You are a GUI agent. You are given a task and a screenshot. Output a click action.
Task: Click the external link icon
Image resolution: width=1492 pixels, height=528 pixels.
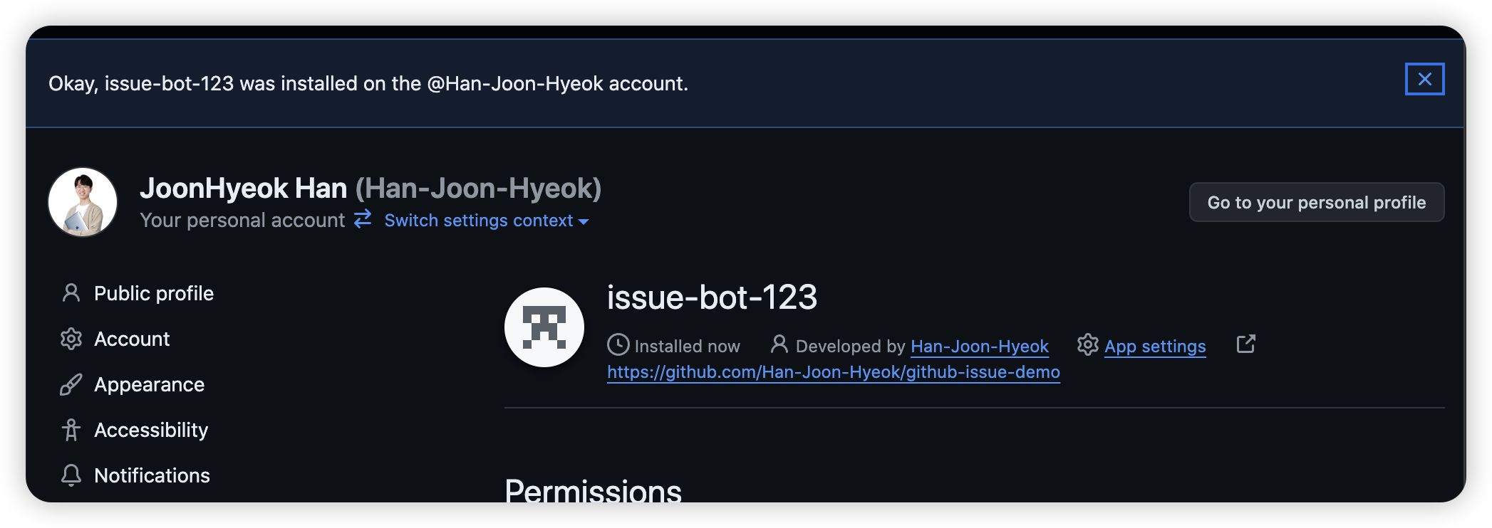click(1245, 344)
